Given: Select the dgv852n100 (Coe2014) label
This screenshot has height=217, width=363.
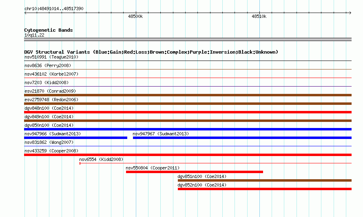Looking at the screenshot, I should point(202,185).
